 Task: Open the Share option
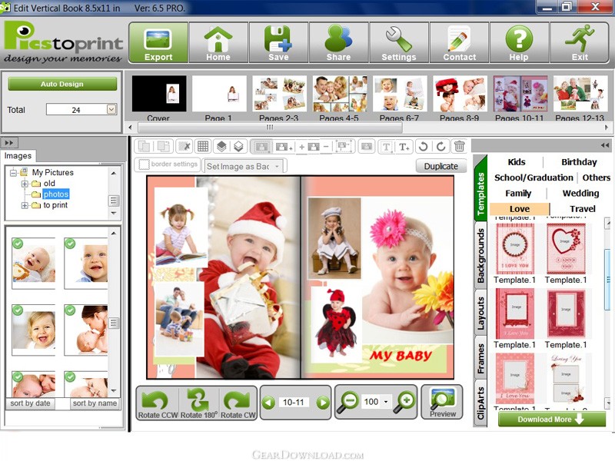tap(338, 43)
